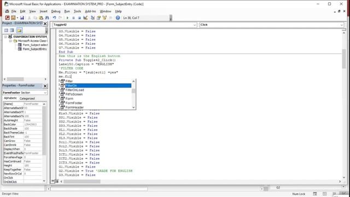The height and width of the screenshot is (197, 350).
Task: Click the Height property row
Action: (22, 165)
